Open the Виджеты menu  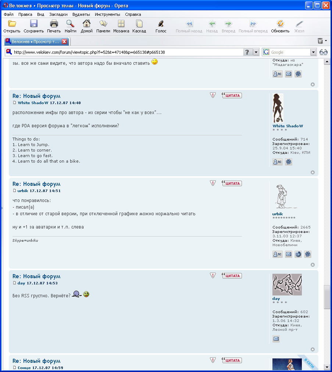click(81, 14)
